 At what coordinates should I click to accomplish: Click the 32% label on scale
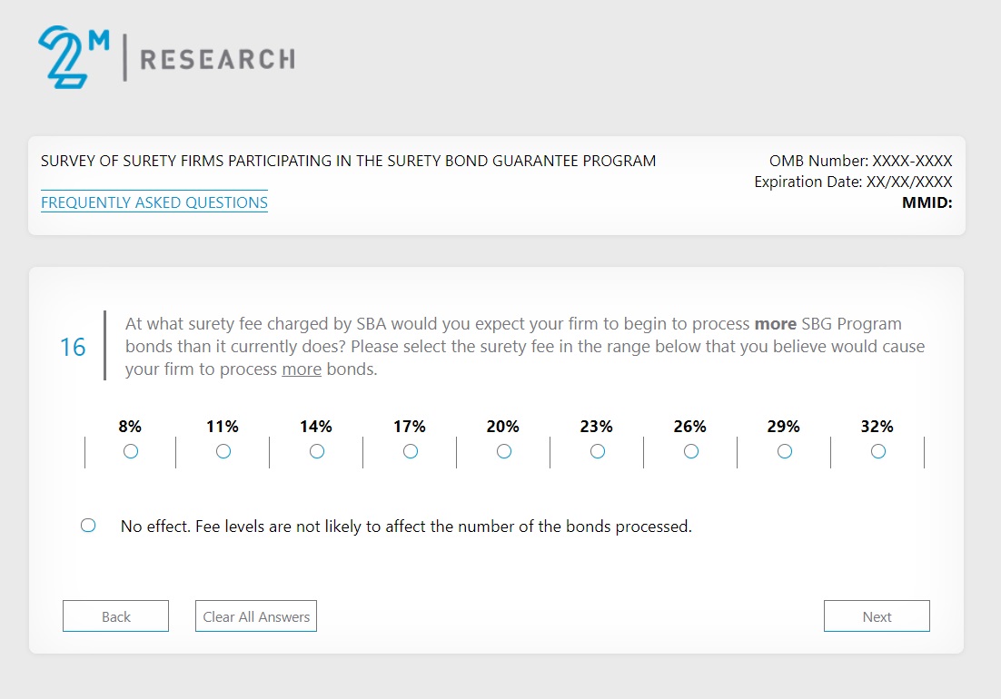877,427
